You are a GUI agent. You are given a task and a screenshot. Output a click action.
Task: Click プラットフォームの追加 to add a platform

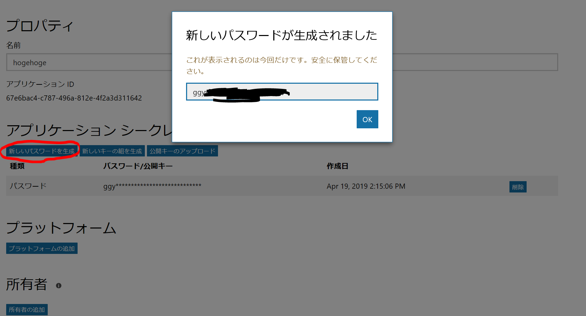click(42, 248)
